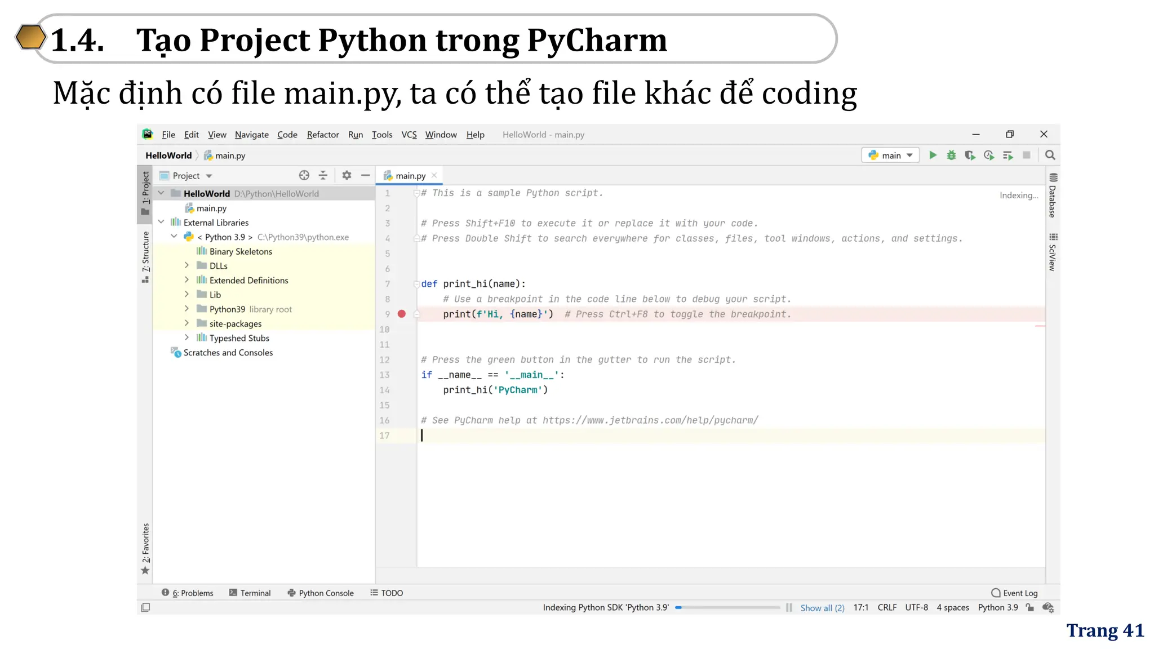
Task: Click the green Run button
Action: coord(933,155)
